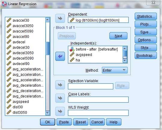This screenshot has height=130, width=162.
Task: Reset the dialog settings
Action: (x=81, y=122)
